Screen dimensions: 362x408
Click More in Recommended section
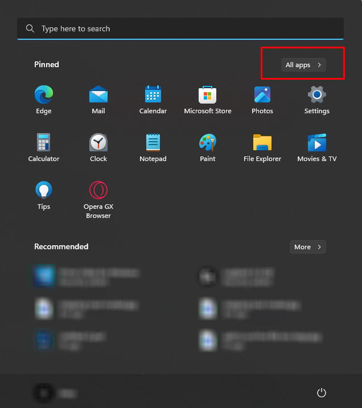(308, 247)
